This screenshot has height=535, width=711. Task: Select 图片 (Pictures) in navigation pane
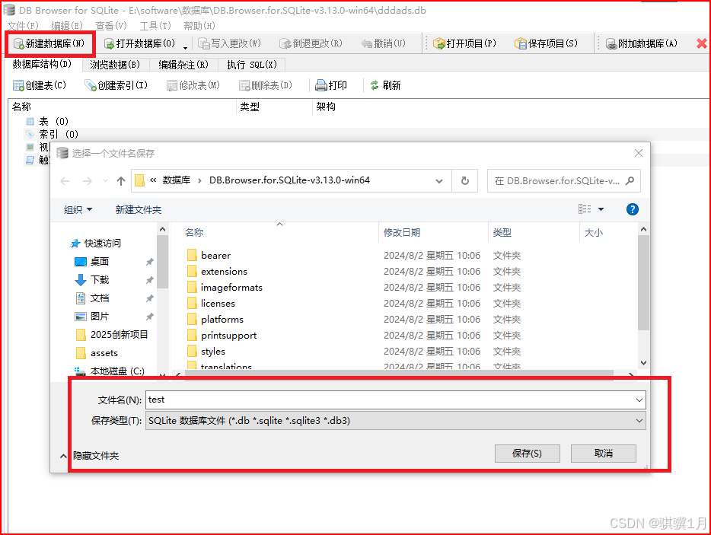coord(92,316)
